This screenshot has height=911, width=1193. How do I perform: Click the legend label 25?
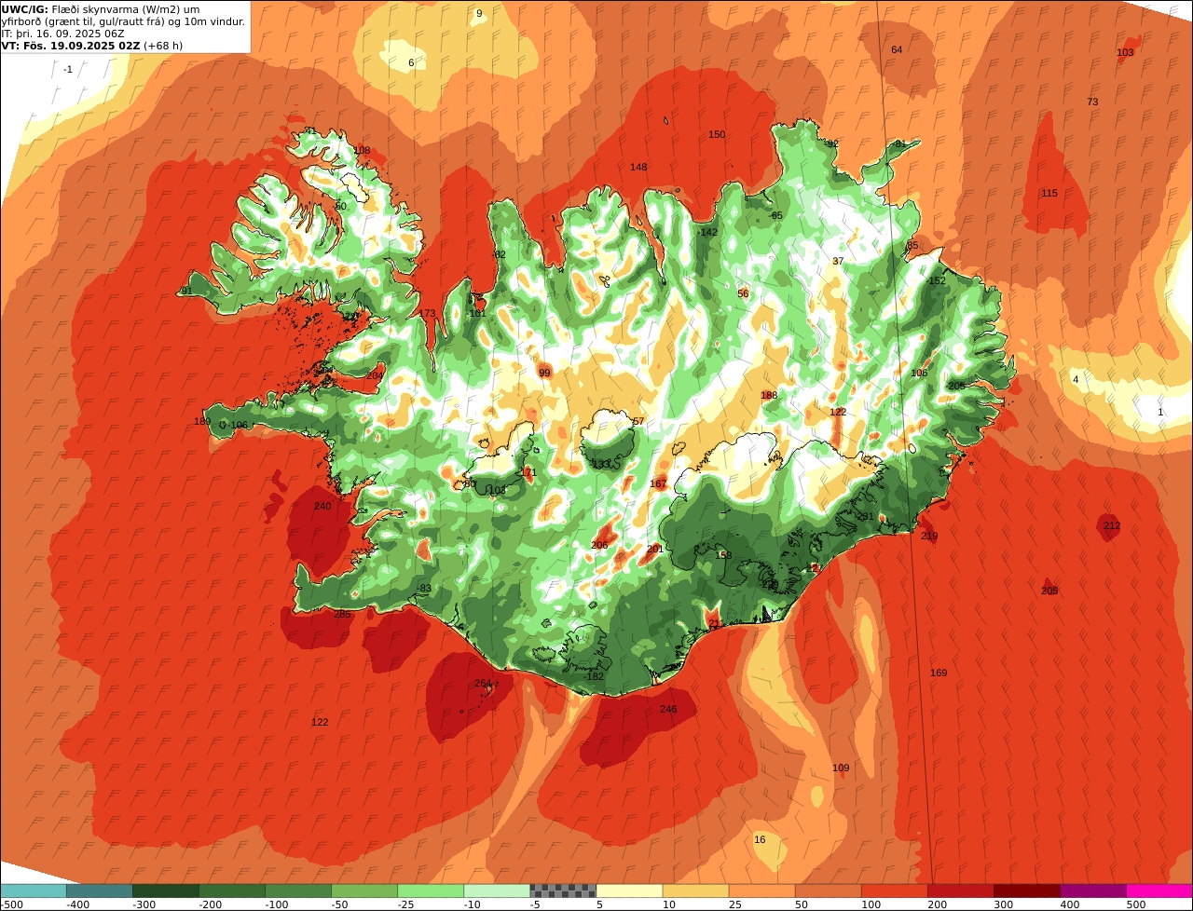[x=735, y=904]
